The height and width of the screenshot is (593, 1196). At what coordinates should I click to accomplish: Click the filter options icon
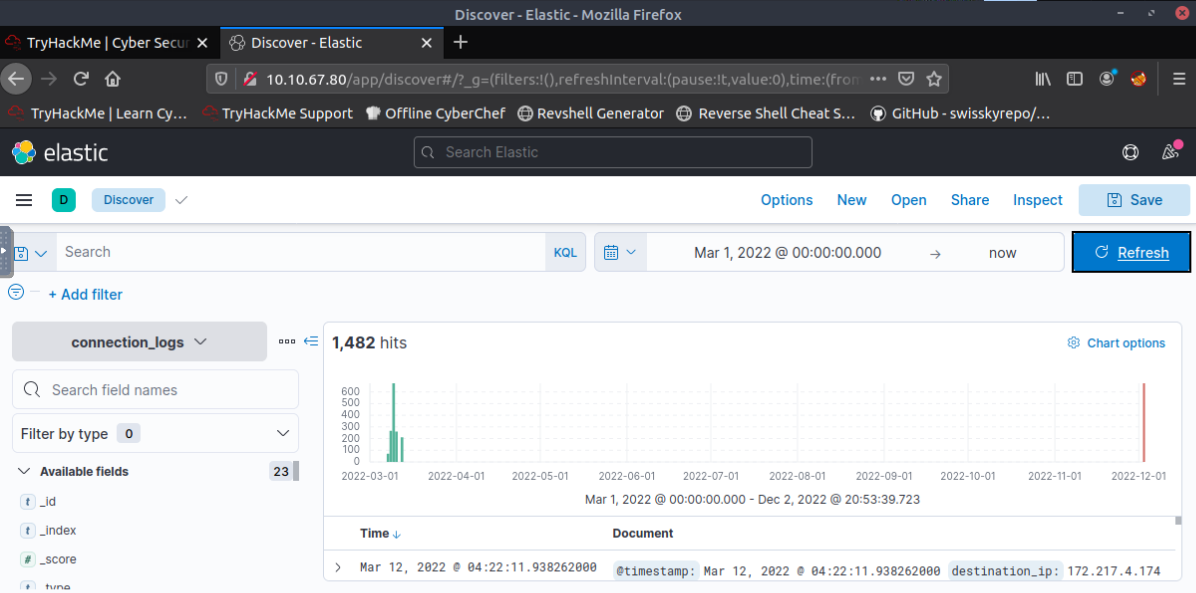16,292
